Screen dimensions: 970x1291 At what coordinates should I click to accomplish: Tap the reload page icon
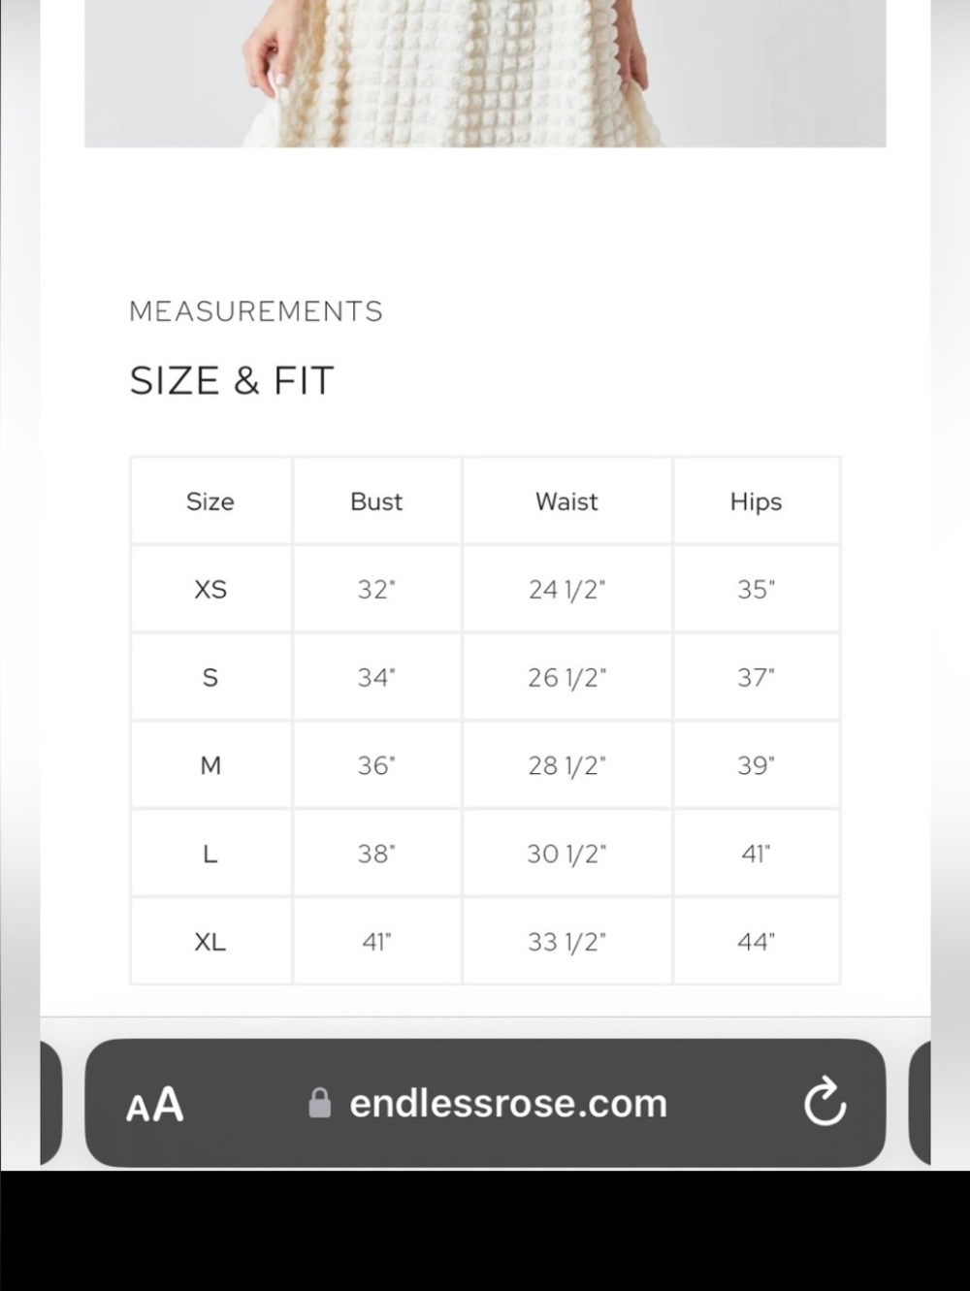pos(824,1102)
